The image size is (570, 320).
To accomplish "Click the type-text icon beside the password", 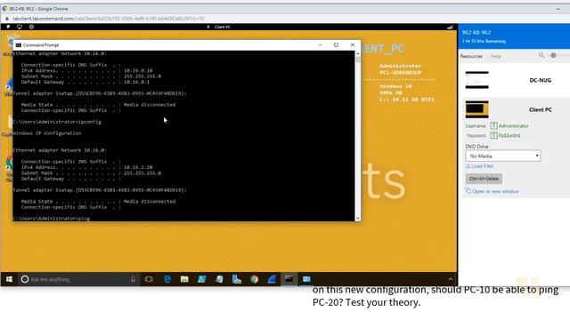I will point(493,135).
